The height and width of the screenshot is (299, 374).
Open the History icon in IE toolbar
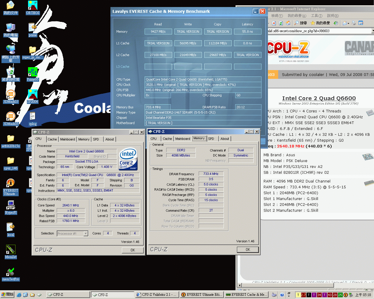[x=336, y=23]
